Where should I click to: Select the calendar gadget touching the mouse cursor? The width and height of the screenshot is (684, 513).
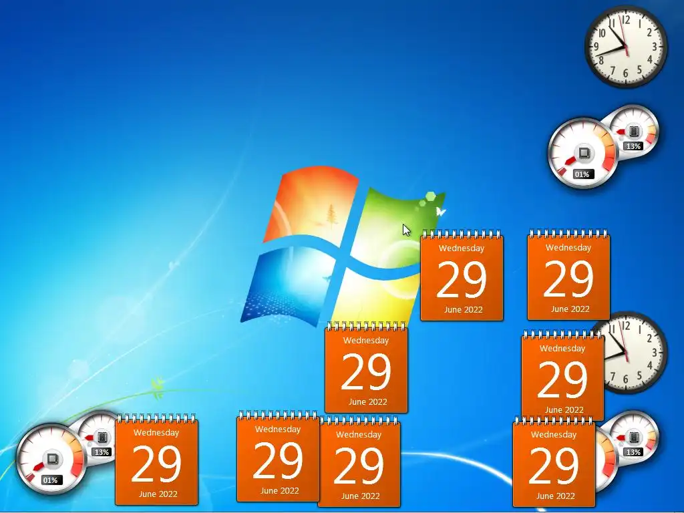click(462, 276)
